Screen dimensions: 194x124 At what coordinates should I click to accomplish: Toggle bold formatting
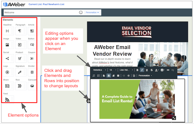pyautogui.click(x=137, y=70)
